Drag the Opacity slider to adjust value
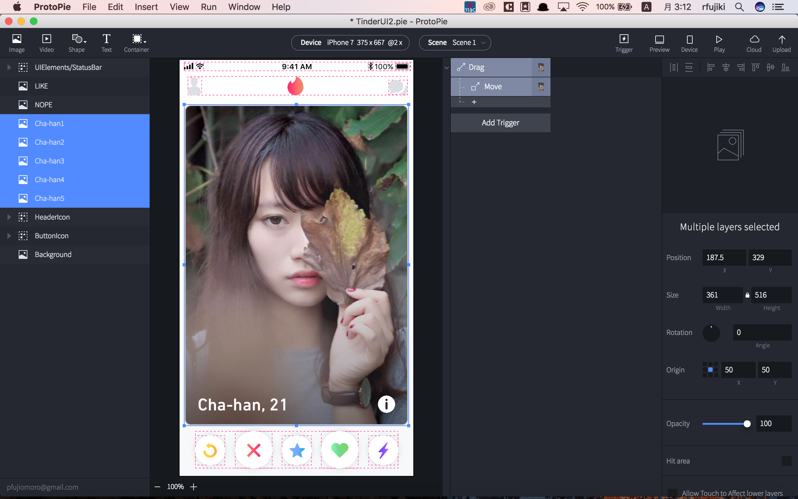Viewport: 798px width, 499px height. (x=746, y=424)
